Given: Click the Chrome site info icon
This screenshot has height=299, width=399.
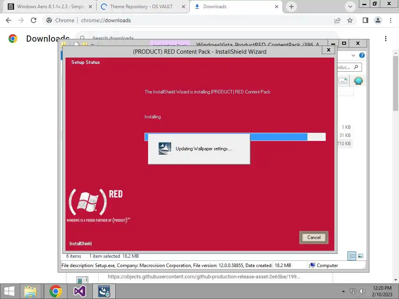Looking at the screenshot, I should click(x=49, y=20).
